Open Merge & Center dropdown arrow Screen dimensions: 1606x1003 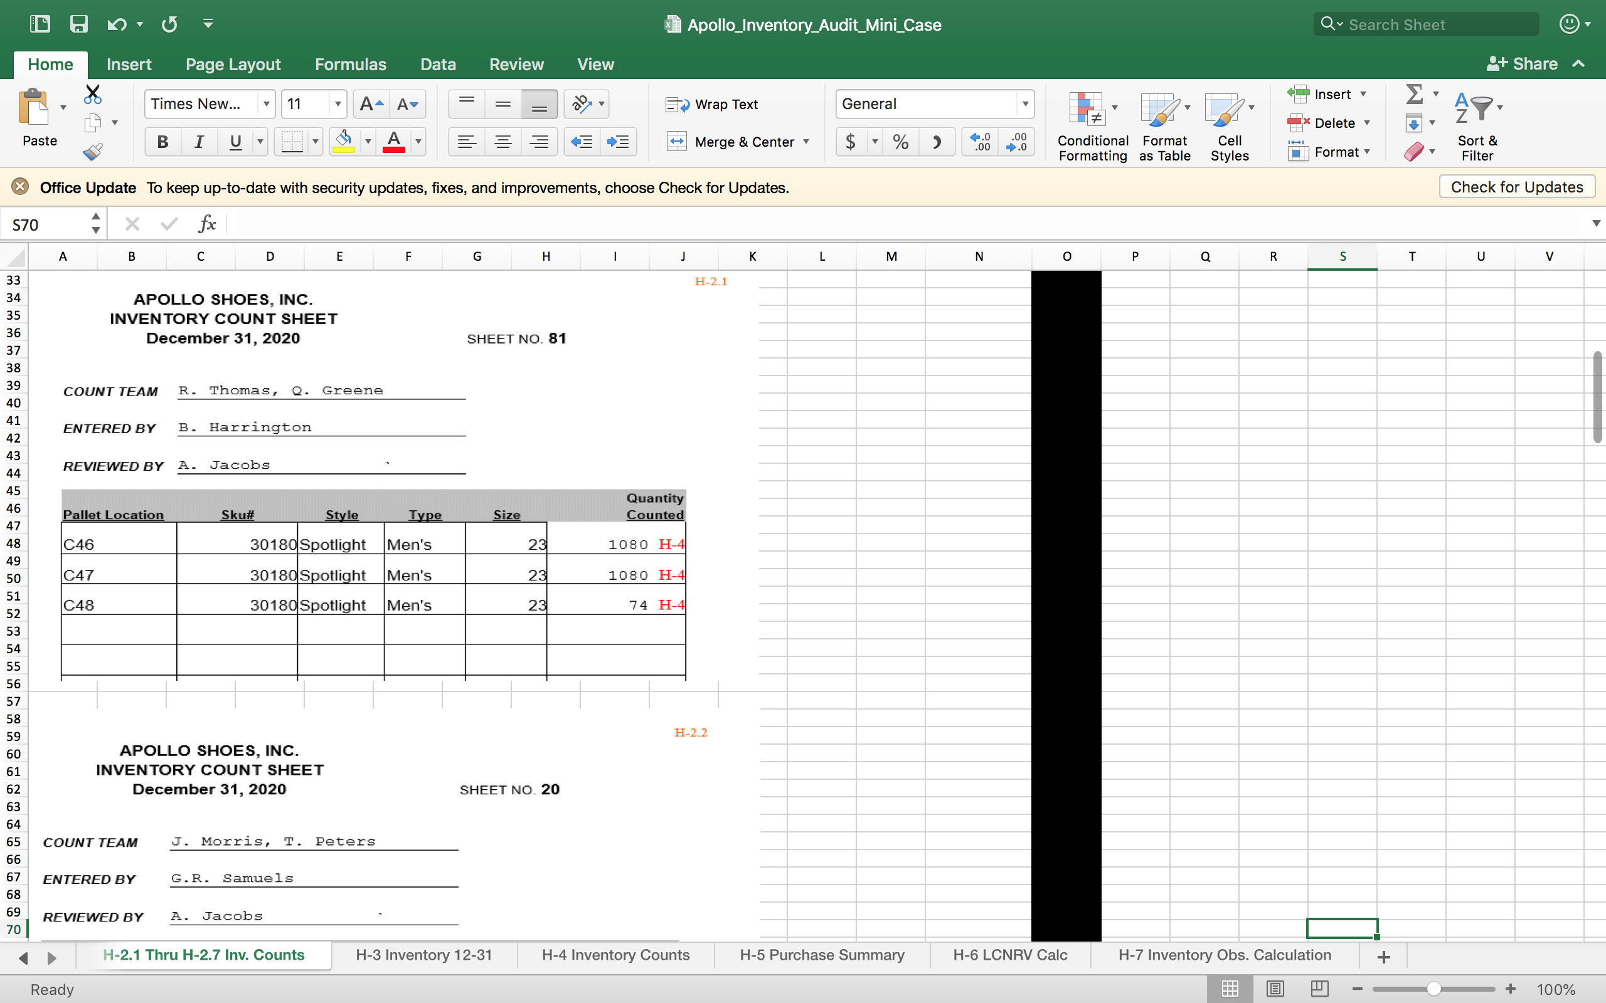pos(806,142)
